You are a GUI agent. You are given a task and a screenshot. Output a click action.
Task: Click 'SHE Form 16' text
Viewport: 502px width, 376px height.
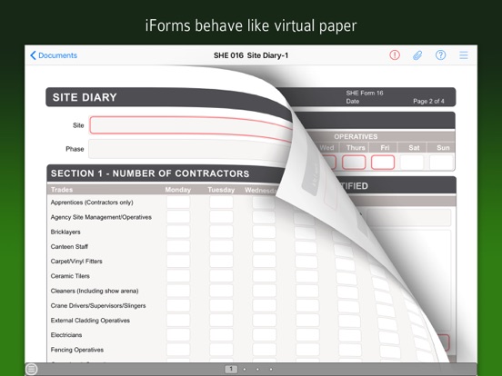click(365, 93)
